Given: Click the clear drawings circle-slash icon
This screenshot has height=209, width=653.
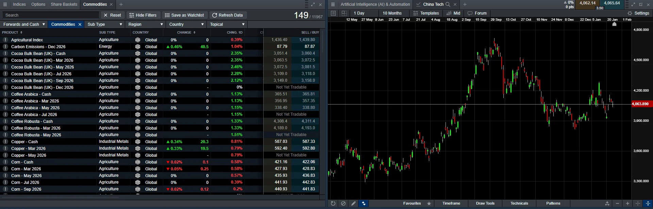Looking at the screenshot, I should [x=343, y=204].
